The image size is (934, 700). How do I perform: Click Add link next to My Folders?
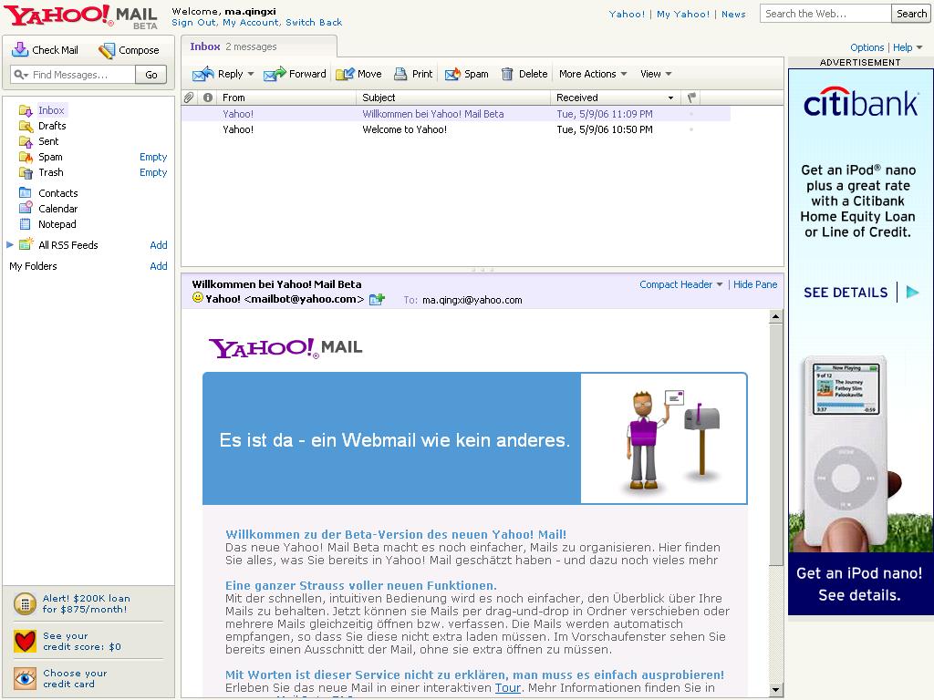pyautogui.click(x=159, y=266)
